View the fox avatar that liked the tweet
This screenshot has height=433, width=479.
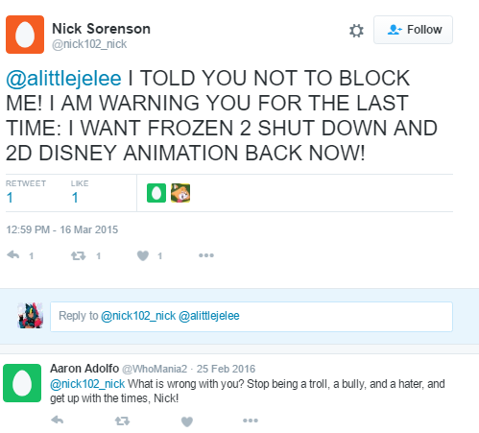180,193
